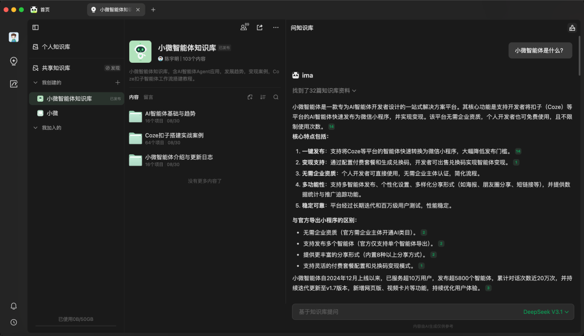Image resolution: width=584 pixels, height=336 pixels.
Task: Switch to the 留言 tab
Action: [148, 97]
